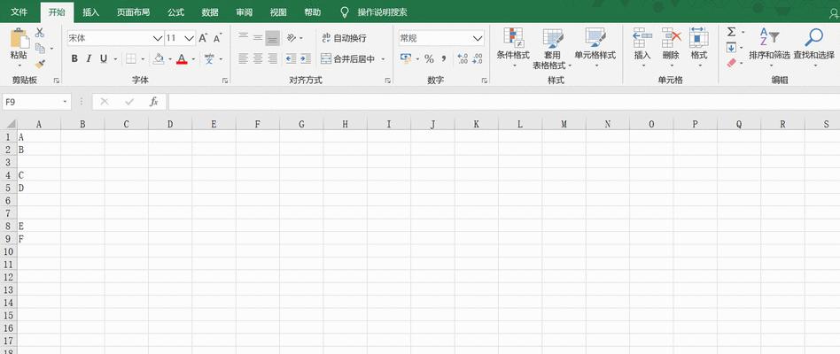Image resolution: width=840 pixels, height=354 pixels.
Task: Increase font size with larger A
Action: point(203,39)
